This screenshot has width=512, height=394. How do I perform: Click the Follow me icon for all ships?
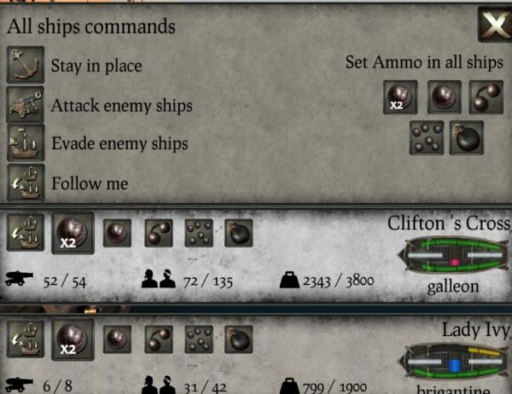[26, 183]
